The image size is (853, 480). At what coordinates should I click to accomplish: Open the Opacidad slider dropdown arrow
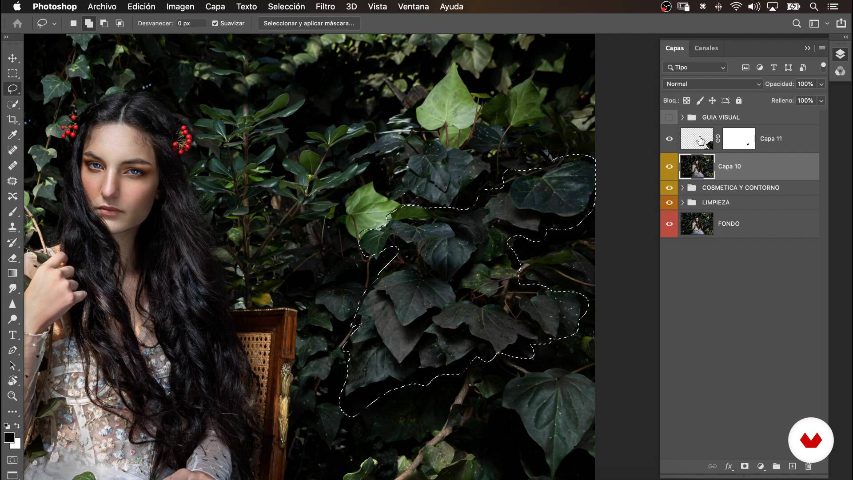click(x=821, y=84)
